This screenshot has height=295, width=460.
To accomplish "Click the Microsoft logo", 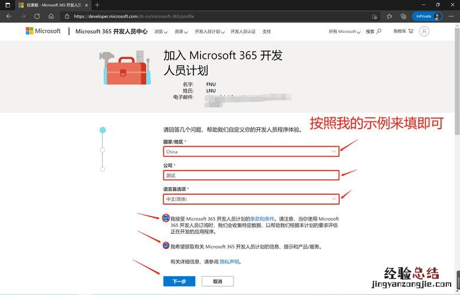I will pyautogui.click(x=43, y=31).
